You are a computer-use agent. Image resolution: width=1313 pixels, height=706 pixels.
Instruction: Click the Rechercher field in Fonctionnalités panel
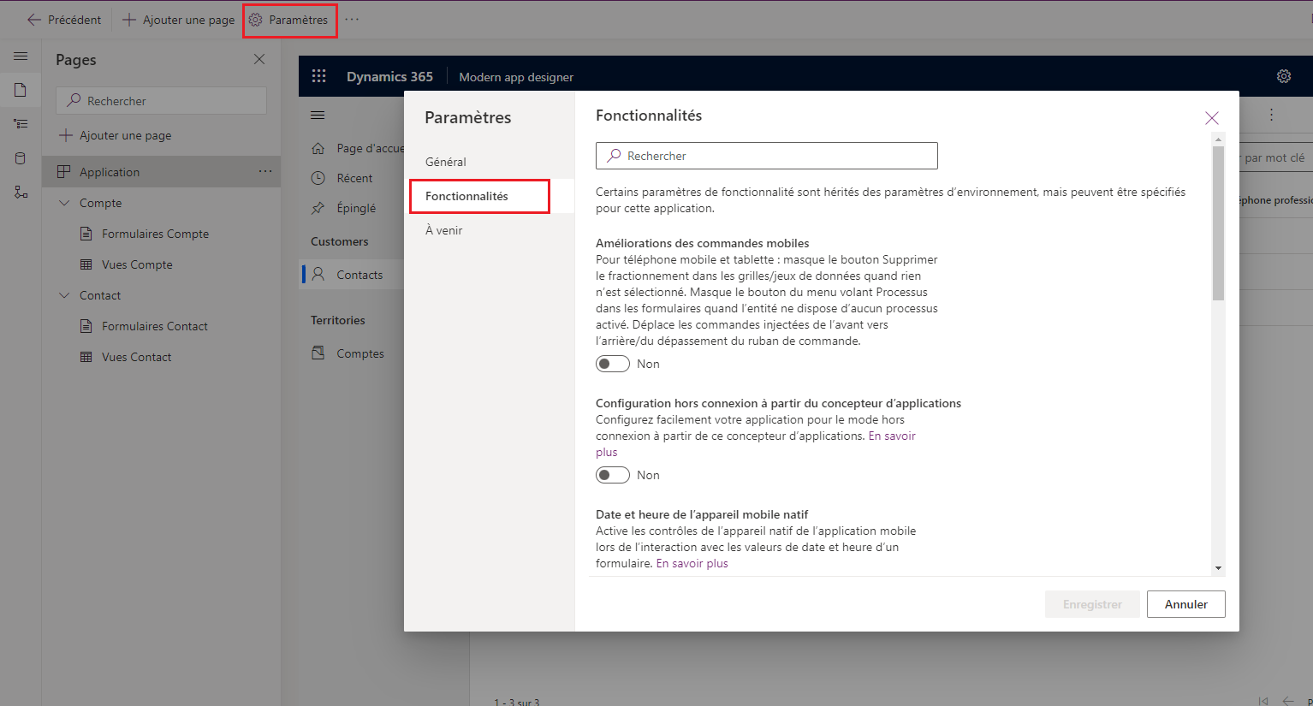(766, 156)
